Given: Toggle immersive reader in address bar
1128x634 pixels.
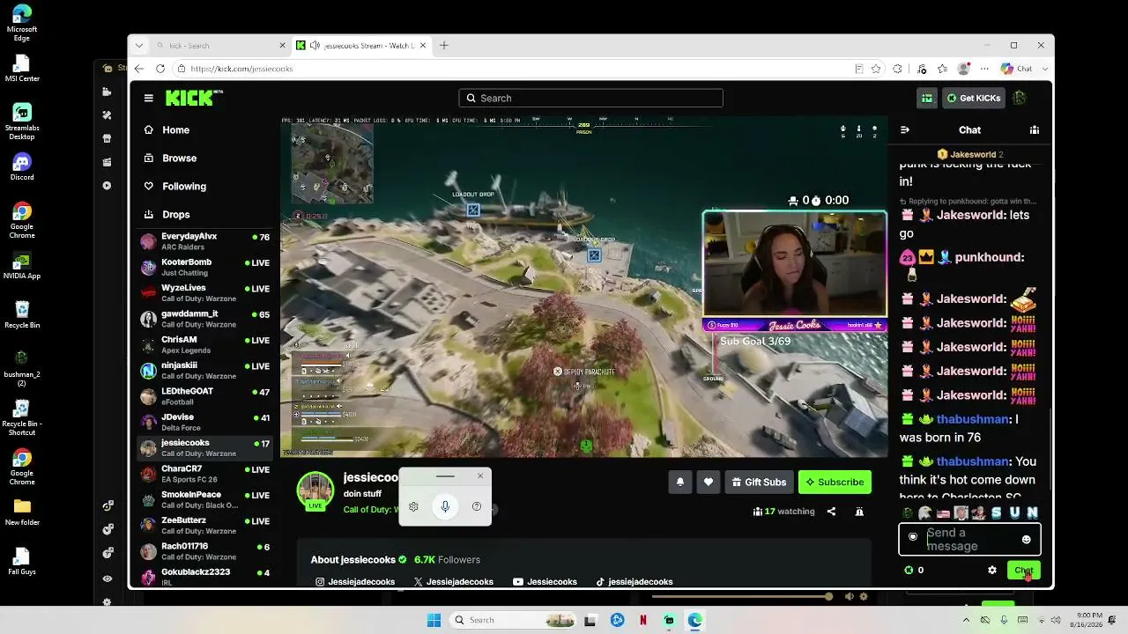Looking at the screenshot, I should (858, 69).
